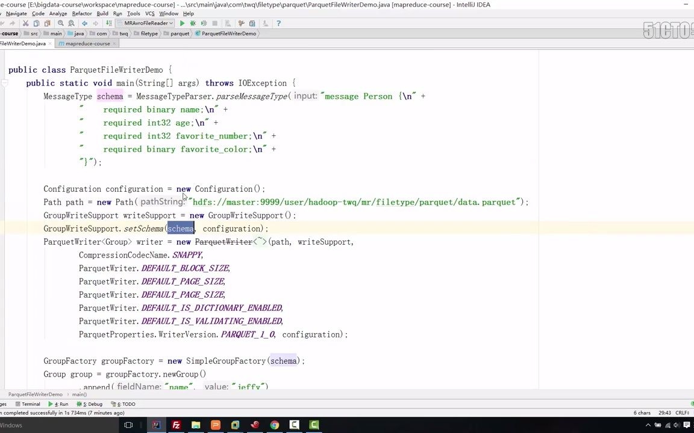Open Google Chrome from the taskbar
Screen dimensions: 694x433
pyautogui.click(x=275, y=425)
